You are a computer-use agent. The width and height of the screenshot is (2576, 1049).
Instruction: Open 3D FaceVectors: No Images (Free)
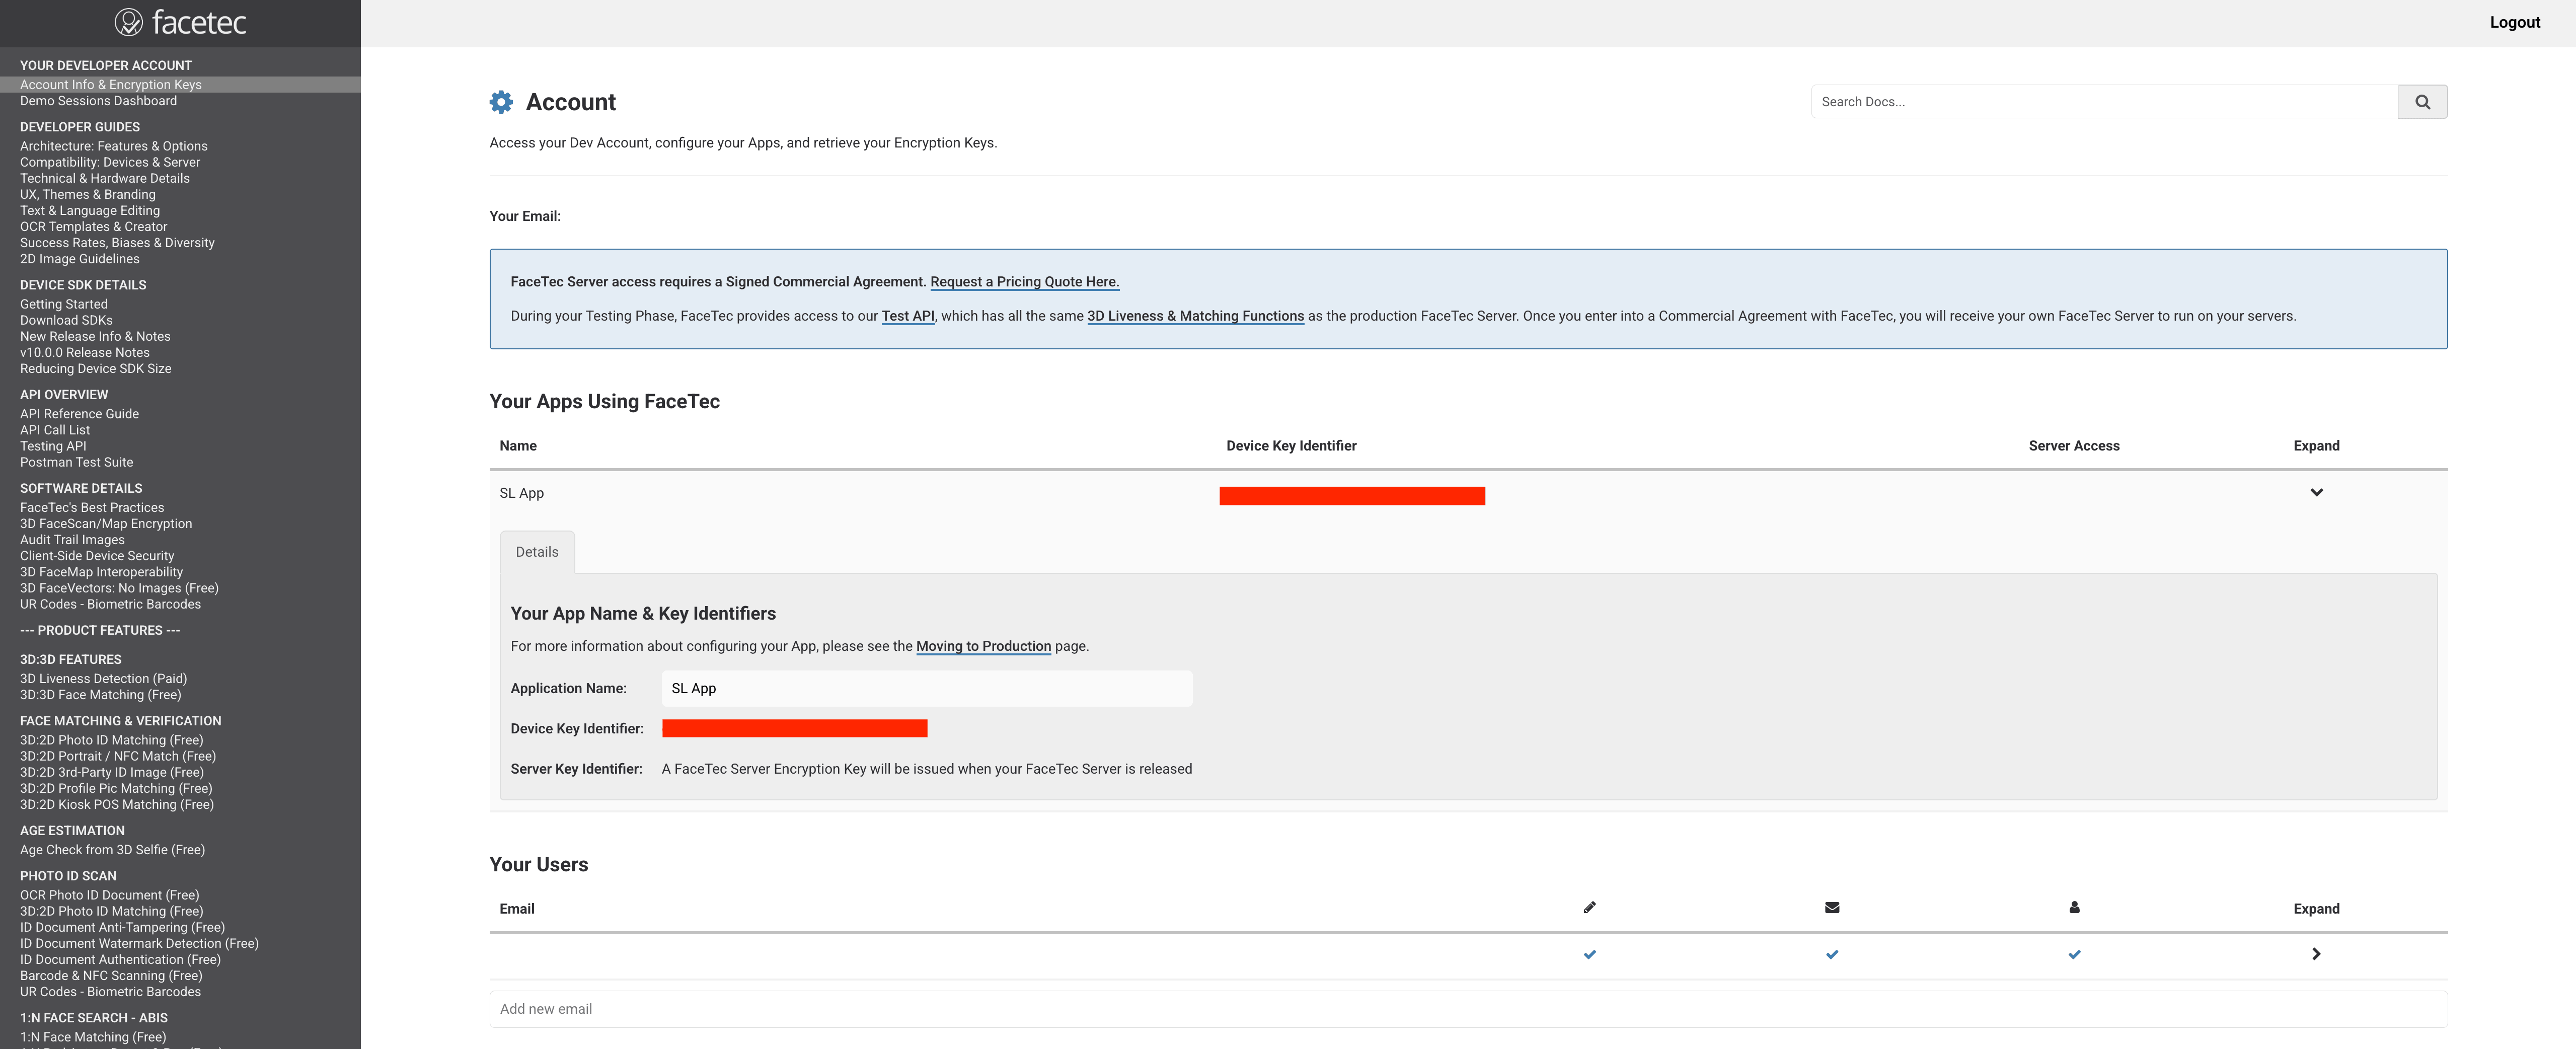point(119,588)
